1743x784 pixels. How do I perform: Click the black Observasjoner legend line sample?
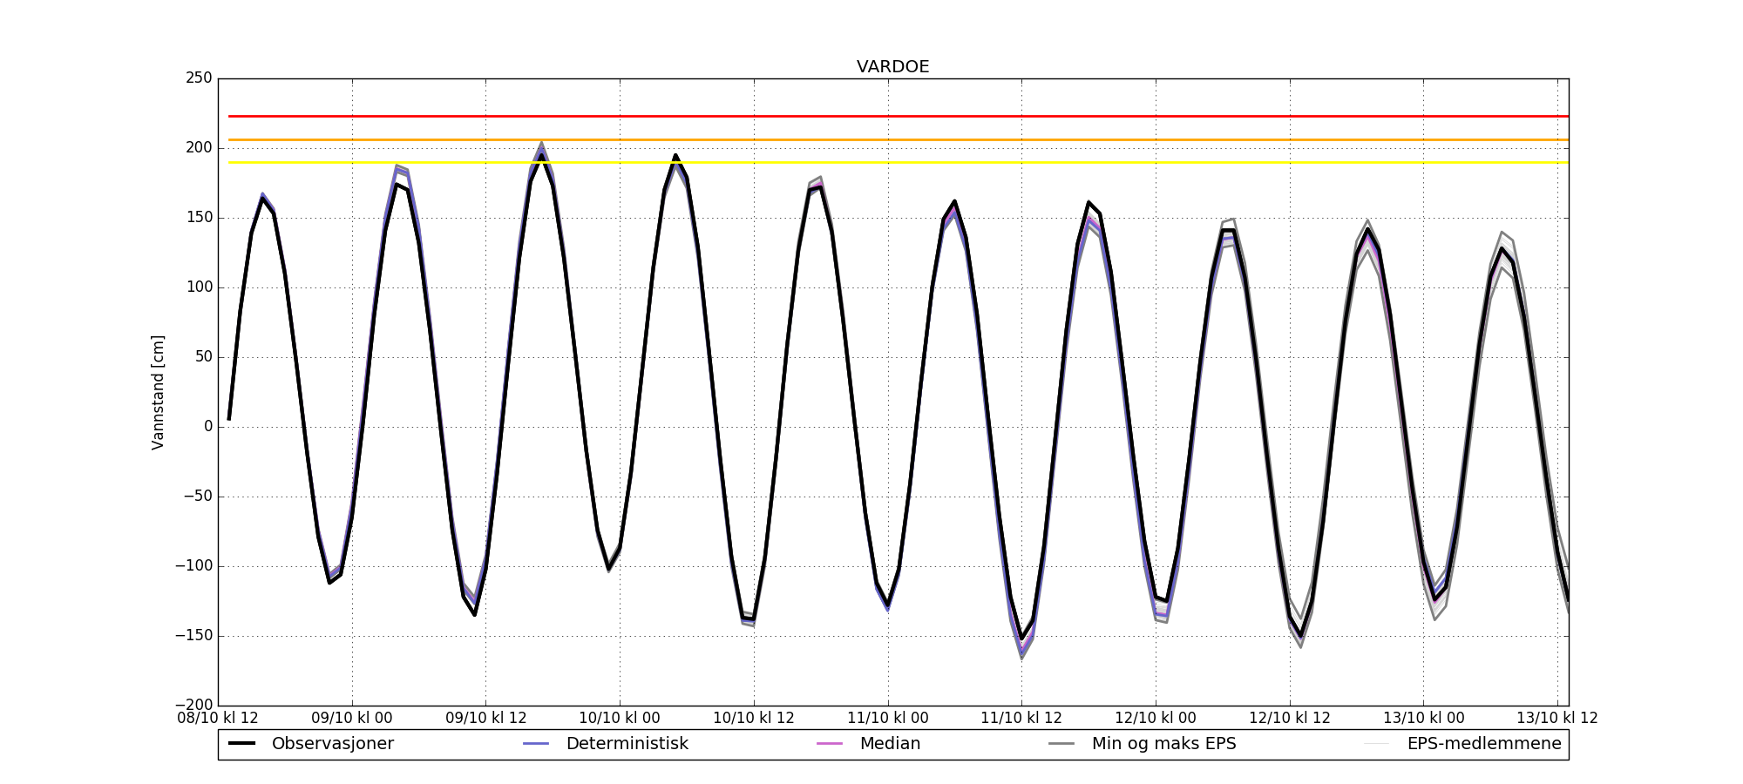point(241,744)
